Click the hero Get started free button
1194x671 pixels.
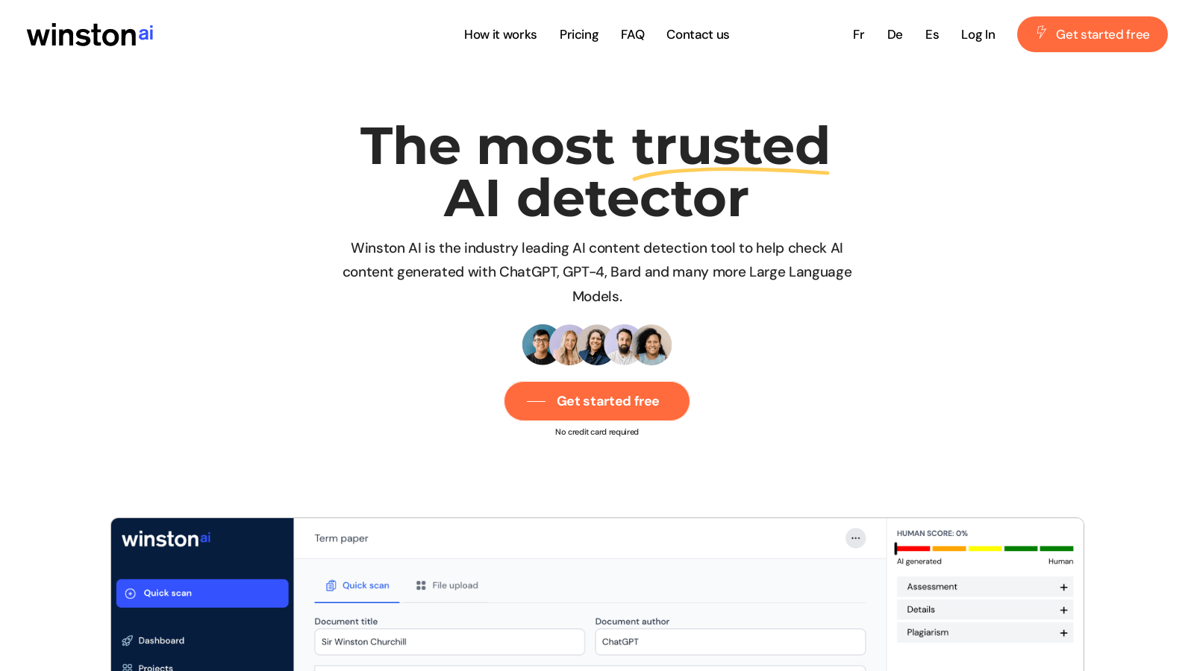pyautogui.click(x=597, y=401)
